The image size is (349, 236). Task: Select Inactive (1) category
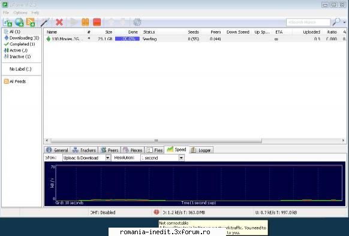[17, 56]
